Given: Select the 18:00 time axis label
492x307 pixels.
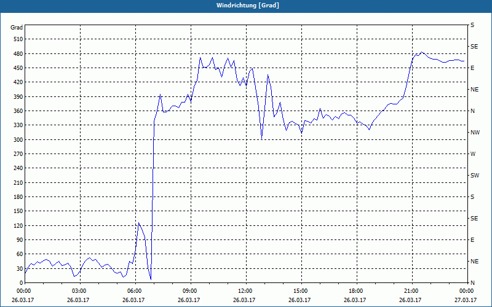Looking at the screenshot, I should (355, 291).
